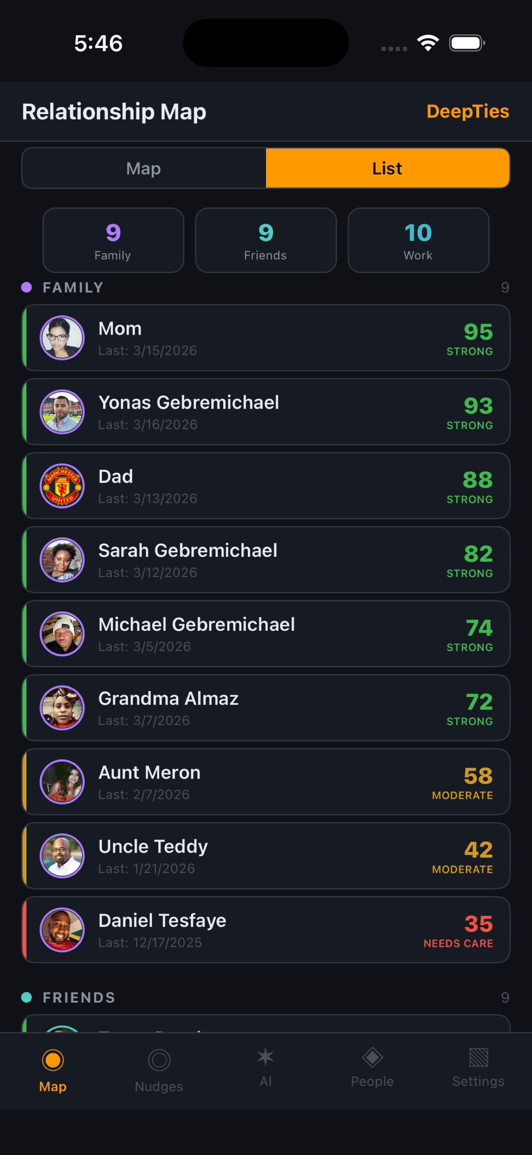Collapse the FAMILY section header
This screenshot has width=532, height=1155.
click(73, 288)
